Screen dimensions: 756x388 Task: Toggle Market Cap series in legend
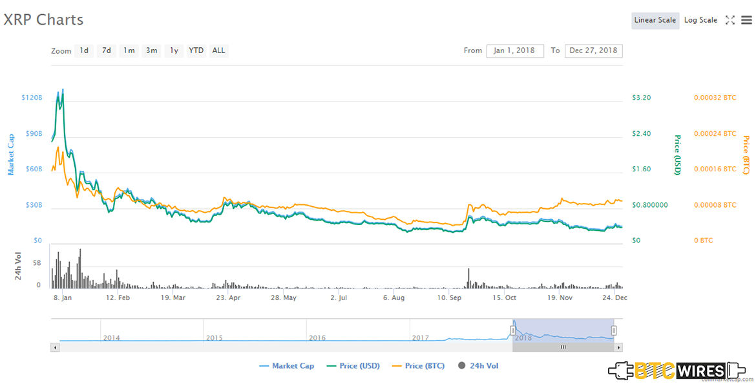(286, 366)
